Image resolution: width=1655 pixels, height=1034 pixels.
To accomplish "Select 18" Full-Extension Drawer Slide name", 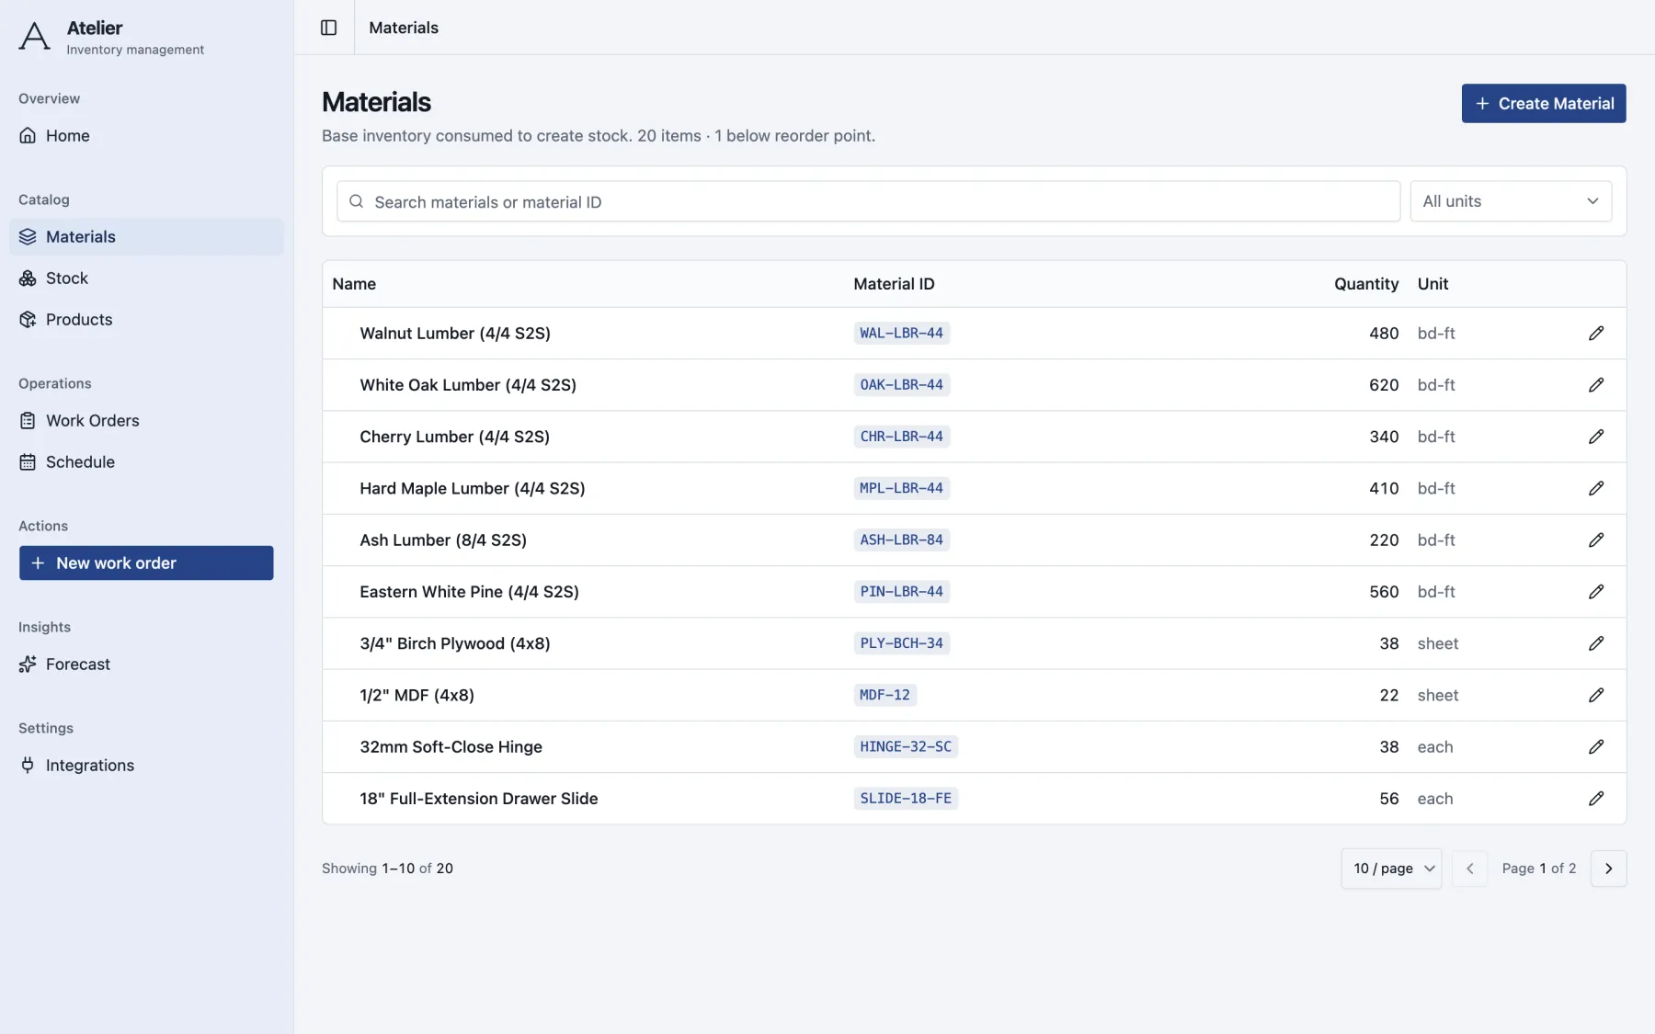I will point(479,799).
